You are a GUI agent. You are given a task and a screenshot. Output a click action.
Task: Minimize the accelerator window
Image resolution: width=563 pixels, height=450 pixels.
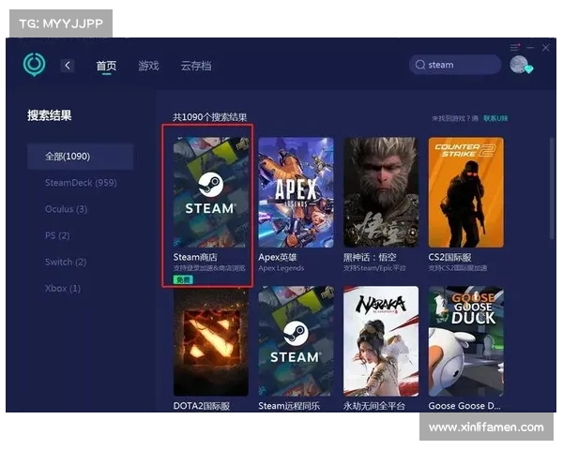(x=530, y=48)
